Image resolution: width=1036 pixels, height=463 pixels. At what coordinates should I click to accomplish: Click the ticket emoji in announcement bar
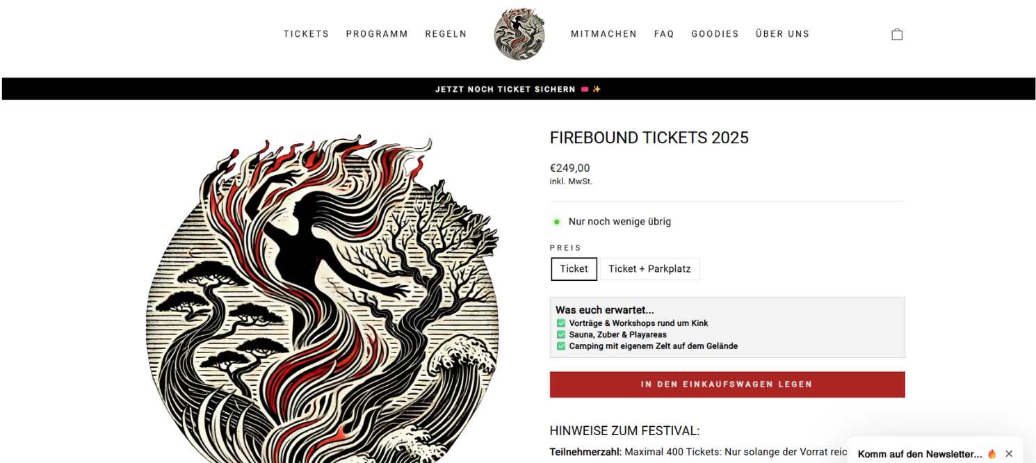click(585, 89)
